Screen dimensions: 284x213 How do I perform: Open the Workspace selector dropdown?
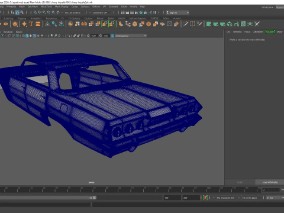pos(280,7)
